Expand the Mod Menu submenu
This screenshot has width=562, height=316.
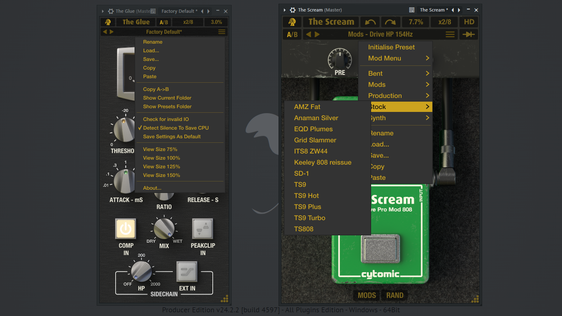pyautogui.click(x=395, y=58)
